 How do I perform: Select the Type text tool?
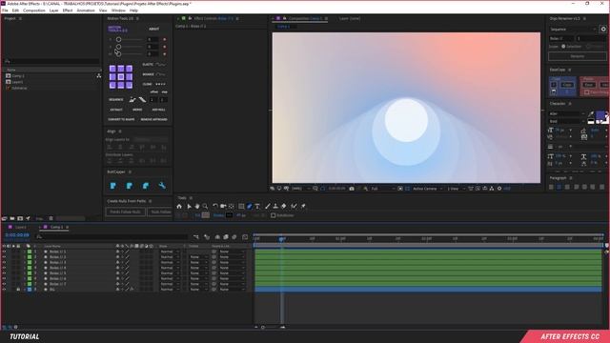pyautogui.click(x=257, y=206)
